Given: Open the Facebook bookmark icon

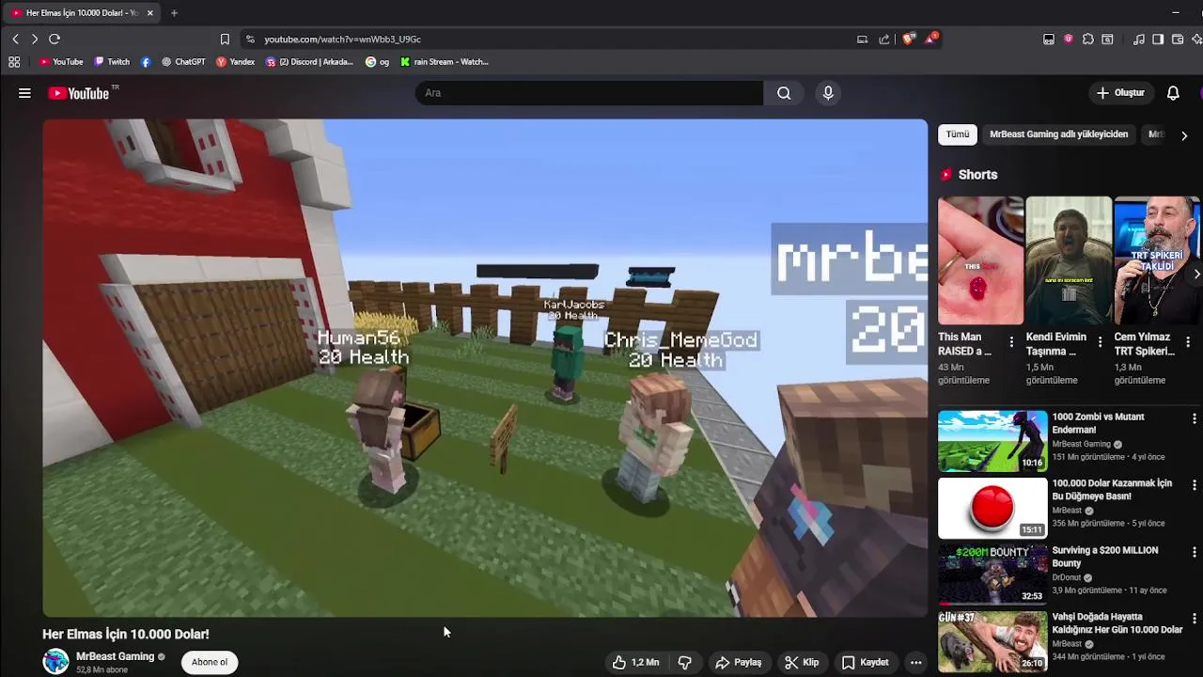Looking at the screenshot, I should tap(146, 62).
